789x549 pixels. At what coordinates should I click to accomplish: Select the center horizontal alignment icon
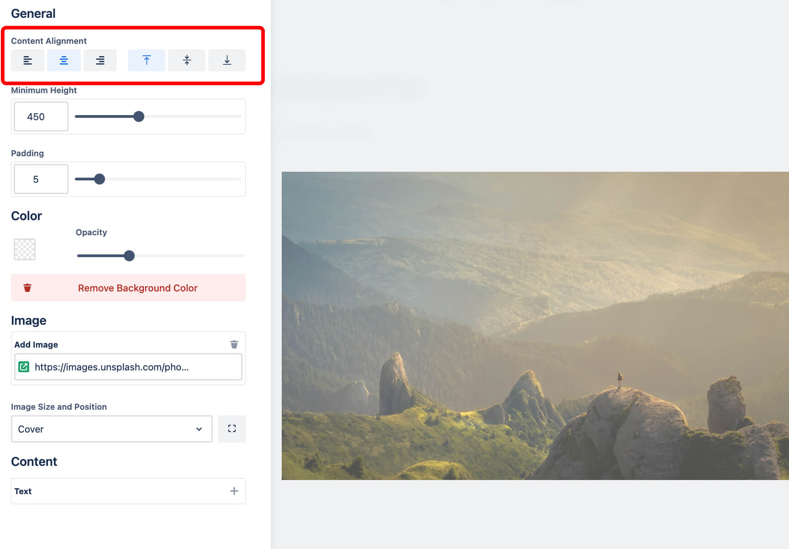[63, 60]
